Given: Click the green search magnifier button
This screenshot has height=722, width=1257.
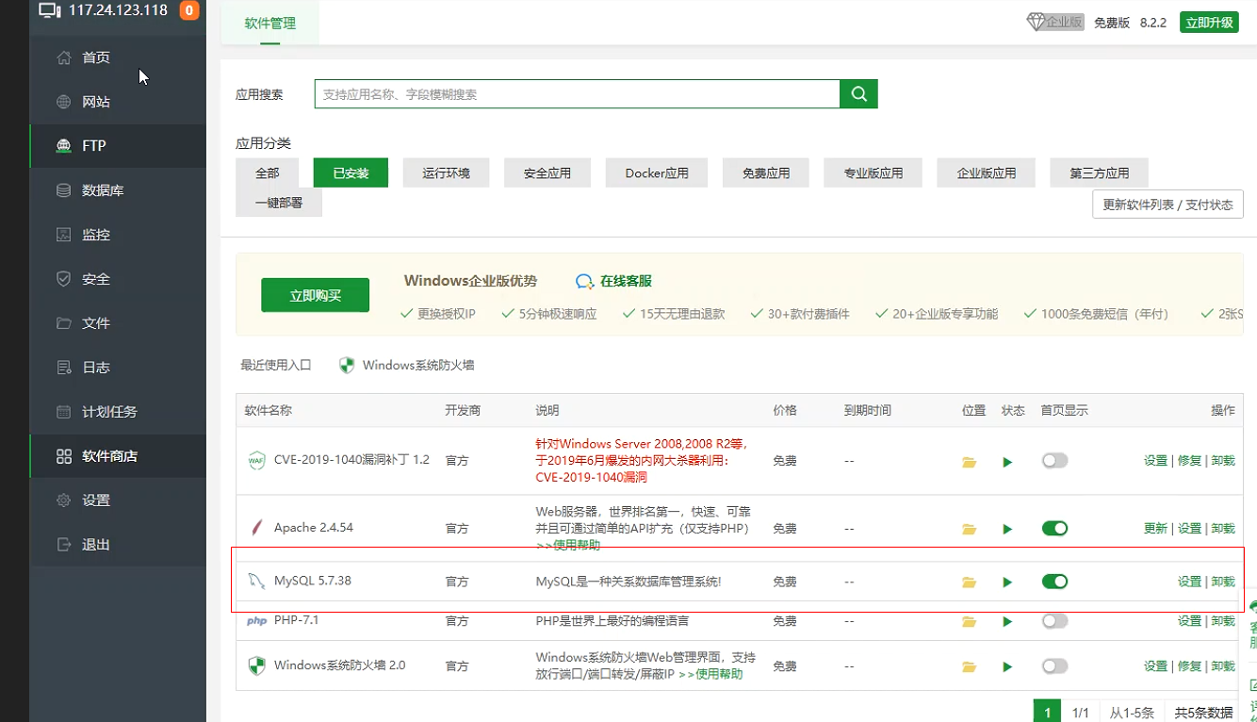Looking at the screenshot, I should point(858,94).
